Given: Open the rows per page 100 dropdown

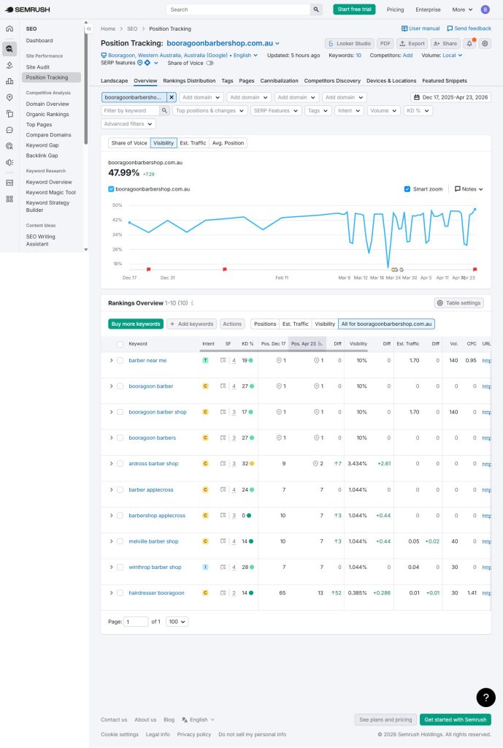Looking at the screenshot, I should pyautogui.click(x=177, y=622).
